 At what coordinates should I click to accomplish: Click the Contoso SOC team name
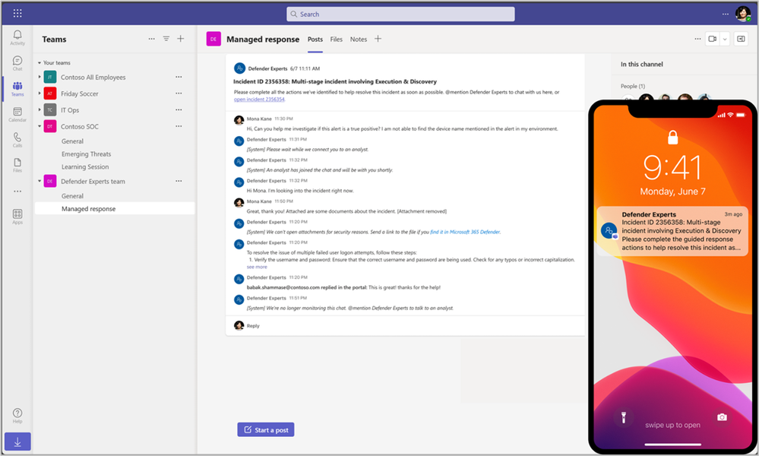coord(79,126)
